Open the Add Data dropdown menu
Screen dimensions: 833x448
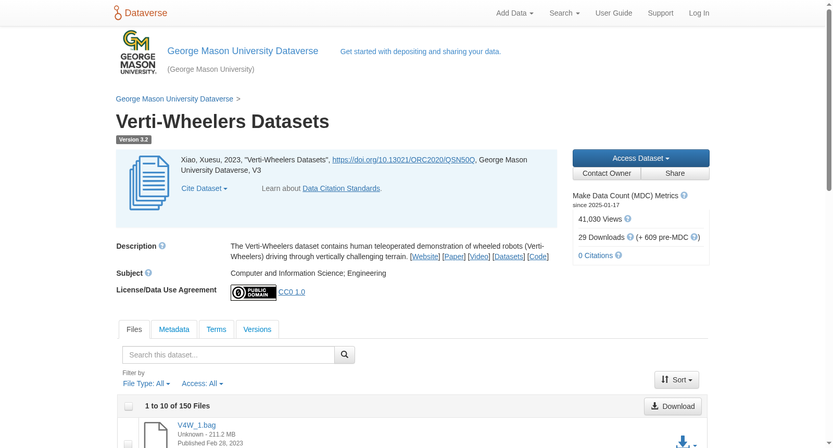(515, 13)
